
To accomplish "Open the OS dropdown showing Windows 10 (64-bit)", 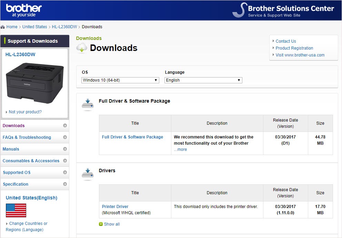I will pos(120,80).
